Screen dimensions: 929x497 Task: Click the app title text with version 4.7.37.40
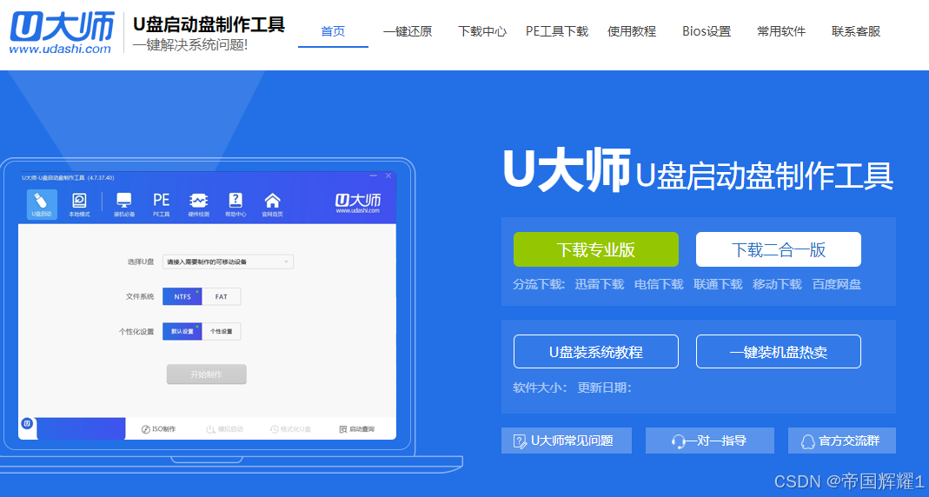[x=68, y=178]
